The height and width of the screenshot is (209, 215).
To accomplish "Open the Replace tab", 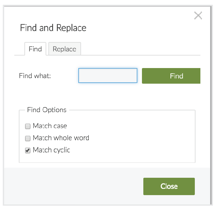I will [64, 49].
